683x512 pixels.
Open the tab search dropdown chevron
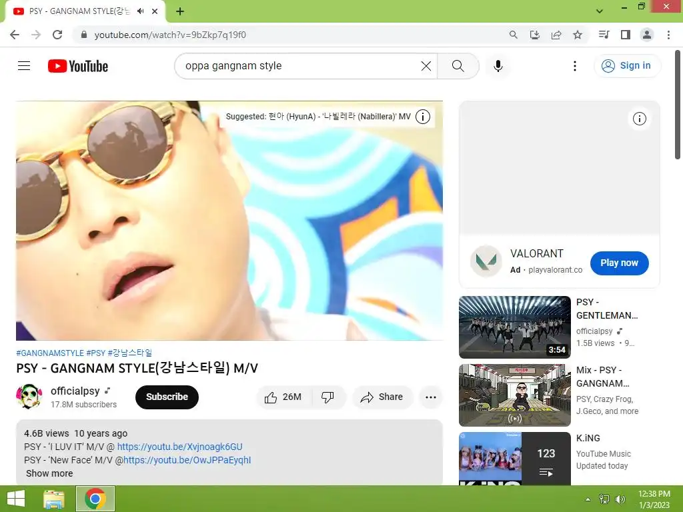point(600,11)
